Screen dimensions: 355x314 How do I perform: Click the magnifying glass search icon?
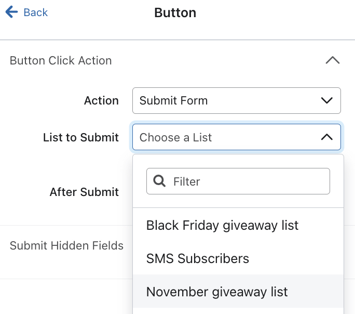coord(160,181)
